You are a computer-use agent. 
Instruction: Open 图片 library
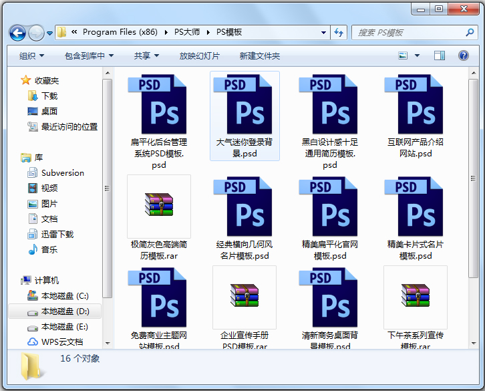tap(43, 203)
